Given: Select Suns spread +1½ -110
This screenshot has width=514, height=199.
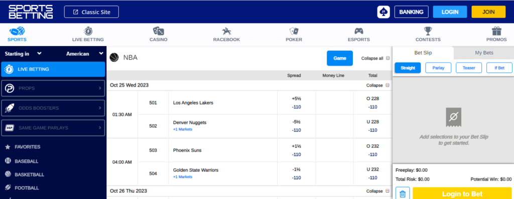Looking at the screenshot, I should pos(296,150).
